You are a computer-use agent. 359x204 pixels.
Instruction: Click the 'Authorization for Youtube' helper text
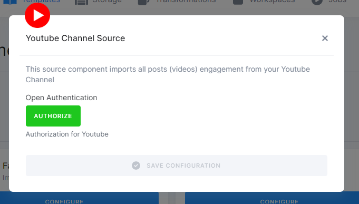tap(67, 134)
